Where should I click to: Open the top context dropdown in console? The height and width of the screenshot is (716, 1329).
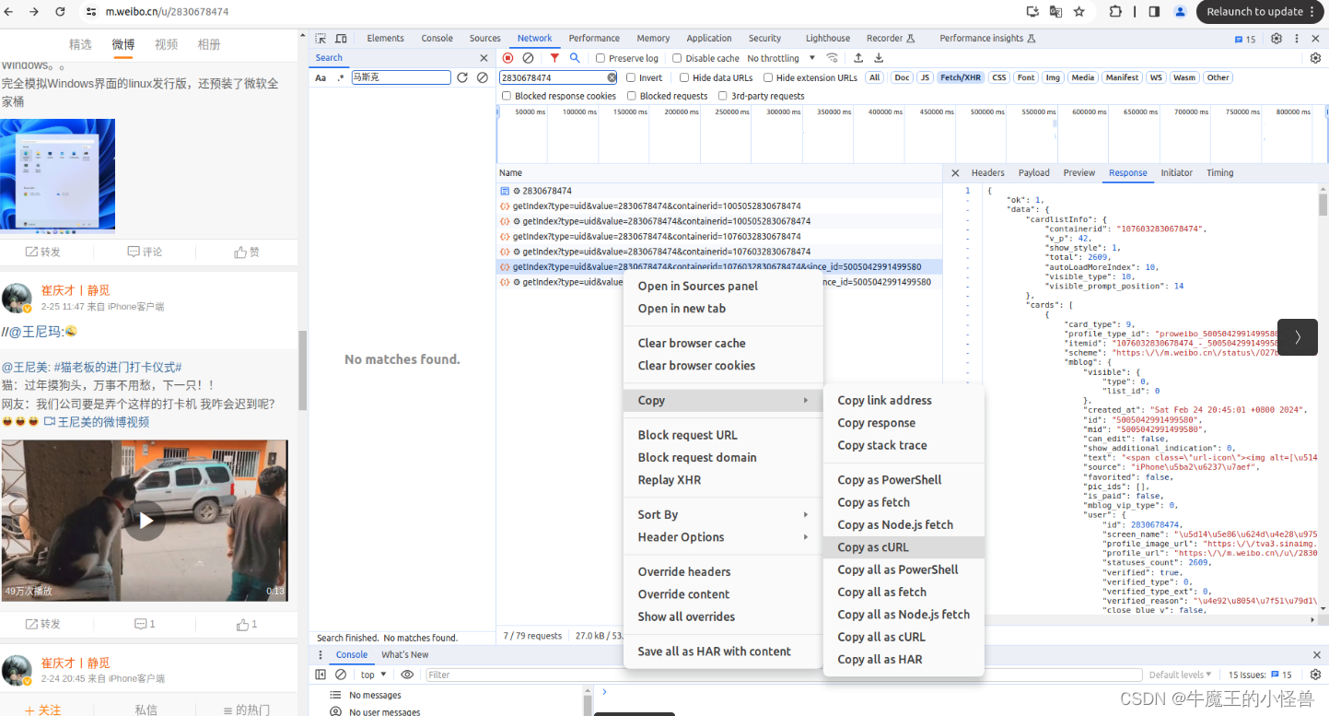coord(373,675)
